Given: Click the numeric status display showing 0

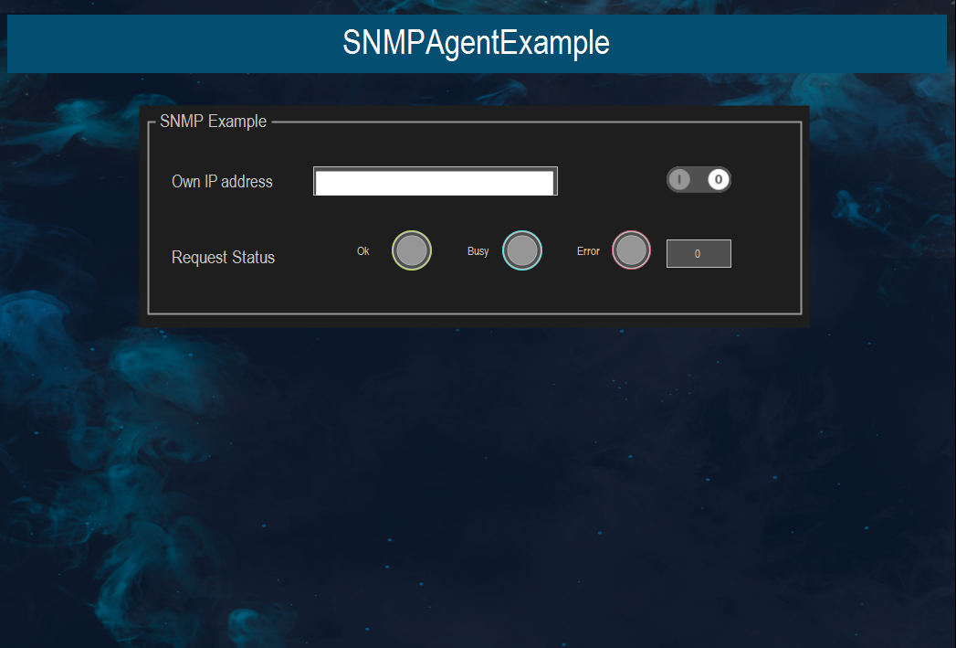Looking at the screenshot, I should [x=699, y=253].
